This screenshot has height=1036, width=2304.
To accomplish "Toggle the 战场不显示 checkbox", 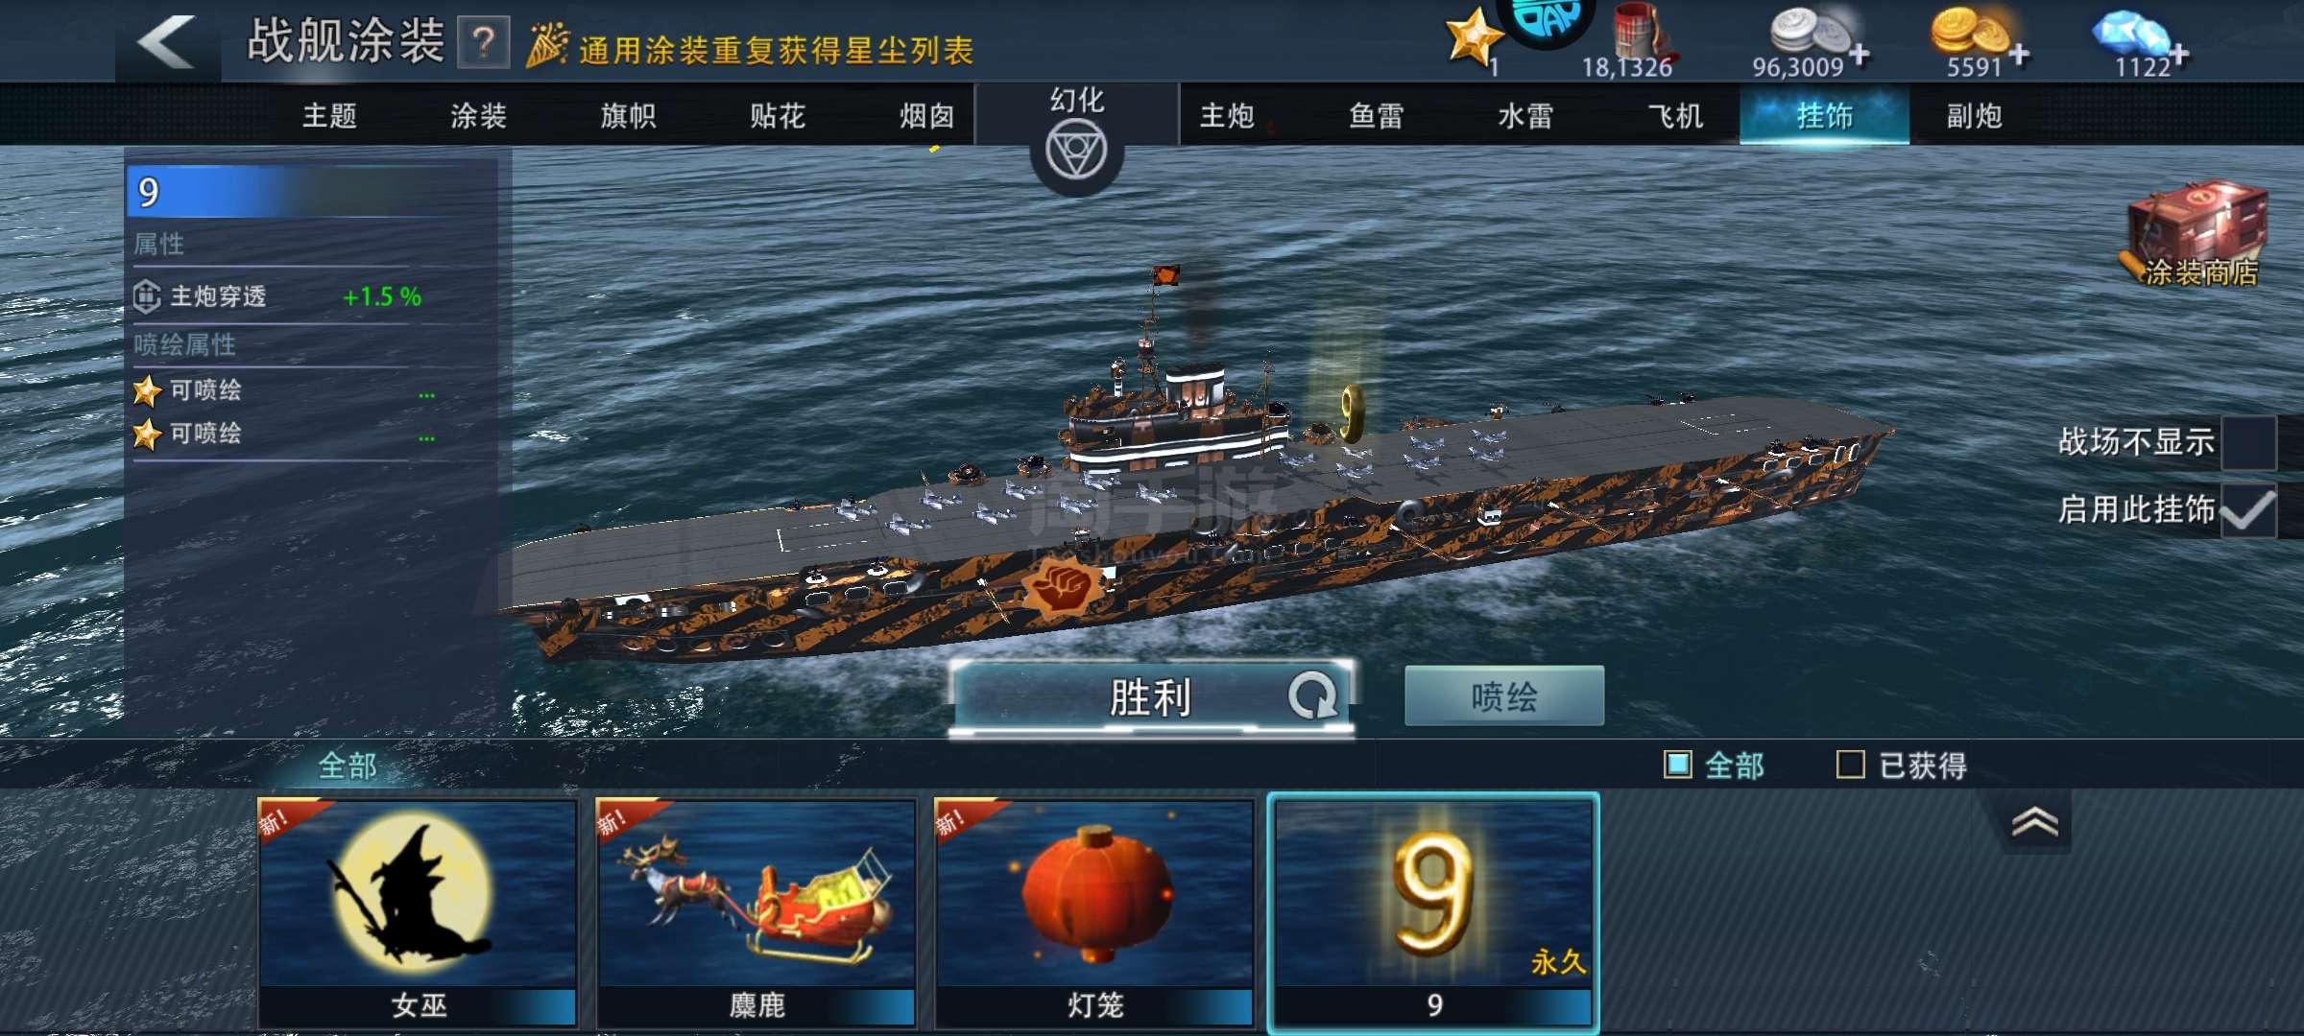I will [x=2248, y=442].
